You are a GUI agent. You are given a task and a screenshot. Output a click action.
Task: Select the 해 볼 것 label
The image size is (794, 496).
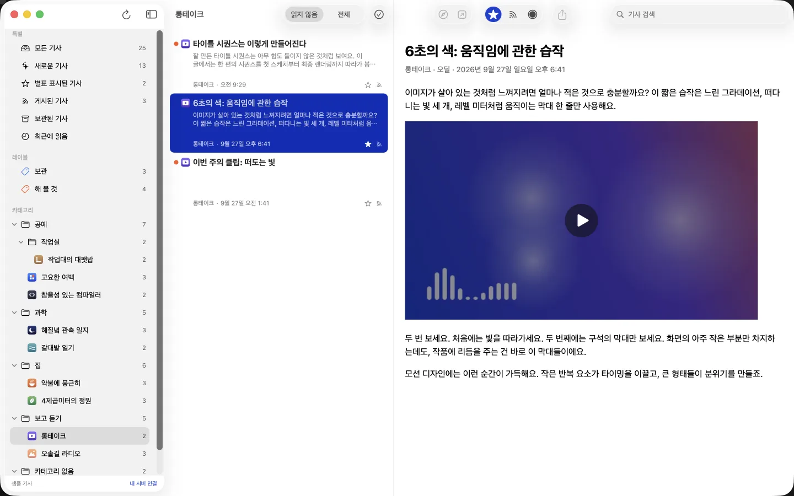coord(80,189)
